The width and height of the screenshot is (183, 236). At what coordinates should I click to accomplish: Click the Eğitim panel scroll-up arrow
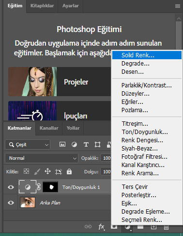[179, 18]
